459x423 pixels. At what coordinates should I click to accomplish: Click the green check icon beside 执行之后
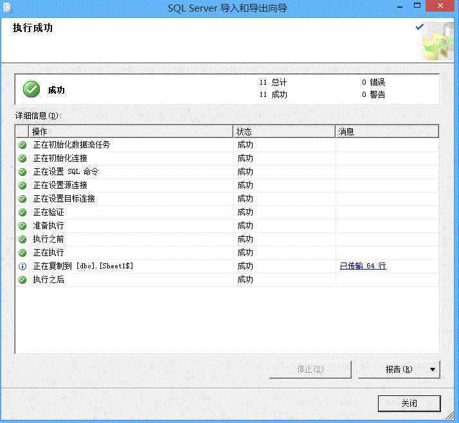22,280
